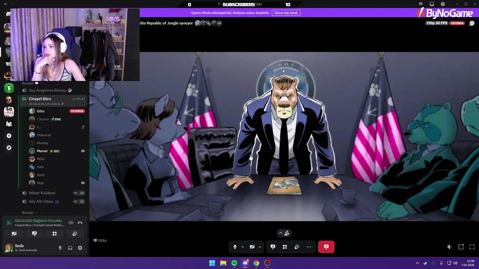The height and width of the screenshot is (269, 479).
Task: Click Yeşe's camera icon
Action: 83,183
